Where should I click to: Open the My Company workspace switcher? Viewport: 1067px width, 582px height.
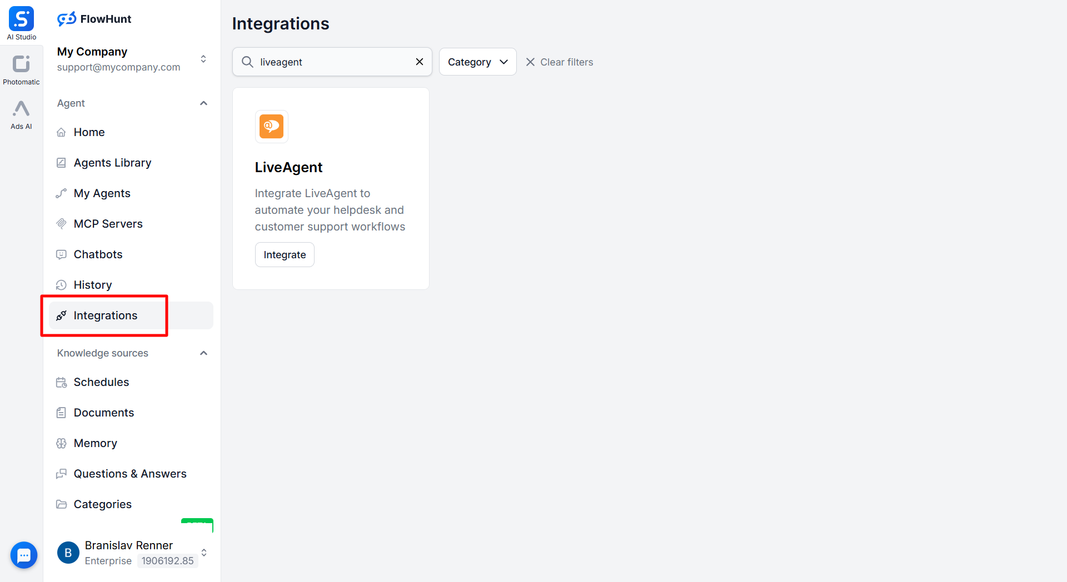[x=203, y=59]
